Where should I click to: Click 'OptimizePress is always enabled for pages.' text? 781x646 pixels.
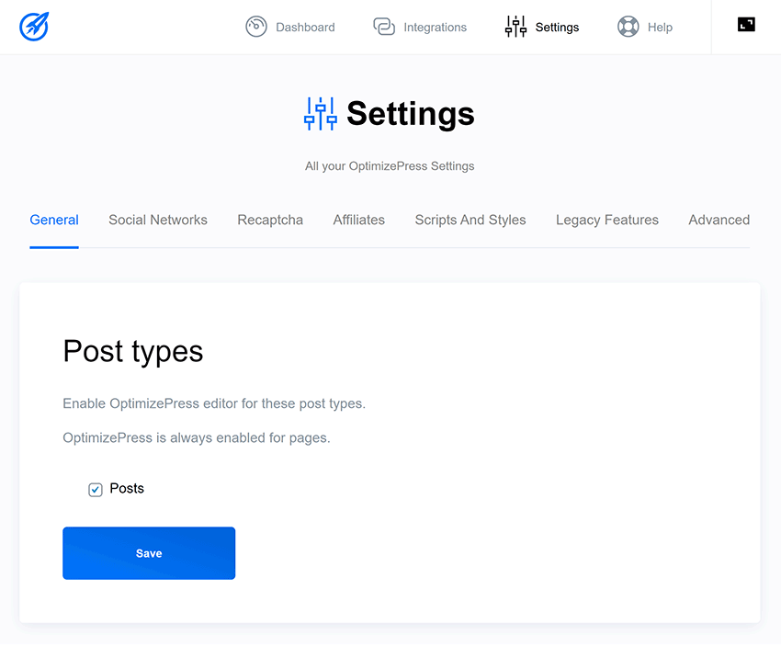(x=197, y=437)
